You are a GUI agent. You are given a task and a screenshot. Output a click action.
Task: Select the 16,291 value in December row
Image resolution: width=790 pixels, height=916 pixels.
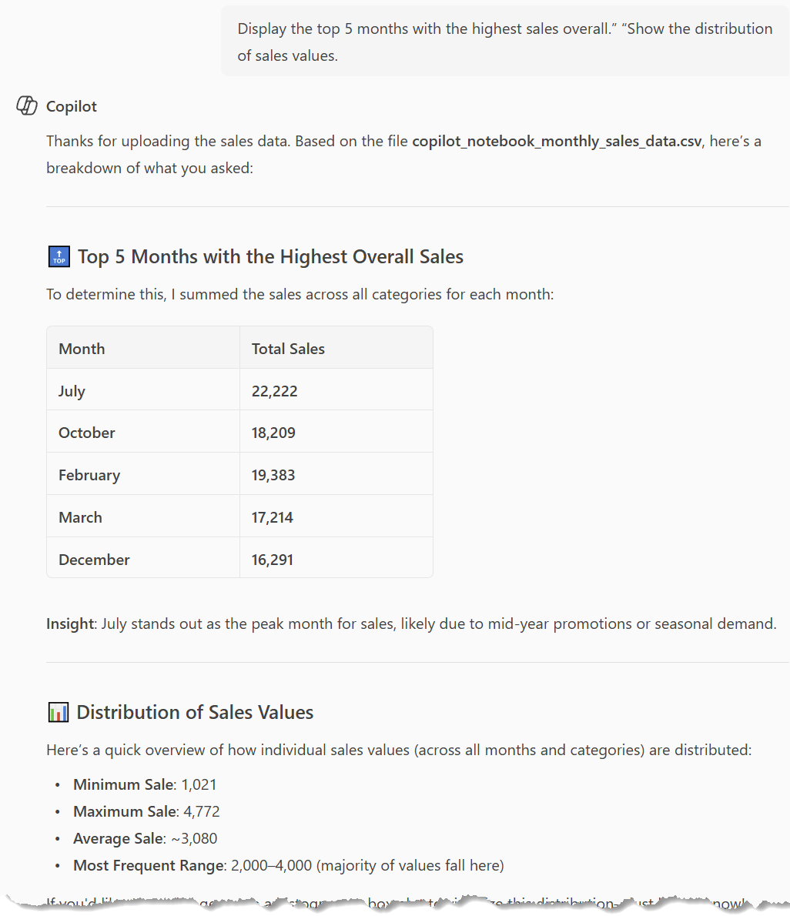(273, 560)
